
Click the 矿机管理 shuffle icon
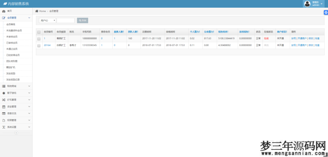[x=4, y=100]
